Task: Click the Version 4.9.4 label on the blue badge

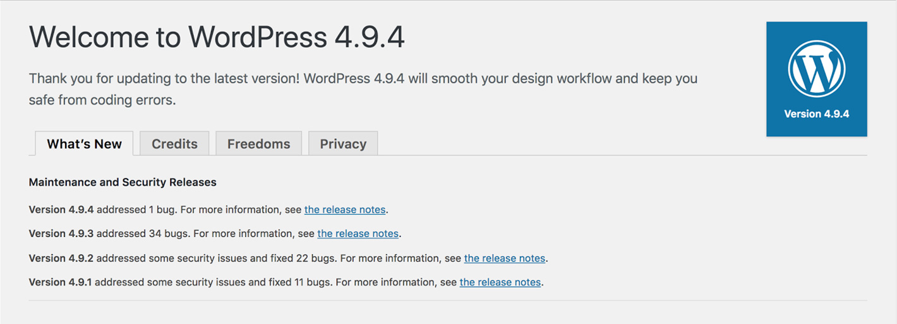Action: (x=816, y=114)
